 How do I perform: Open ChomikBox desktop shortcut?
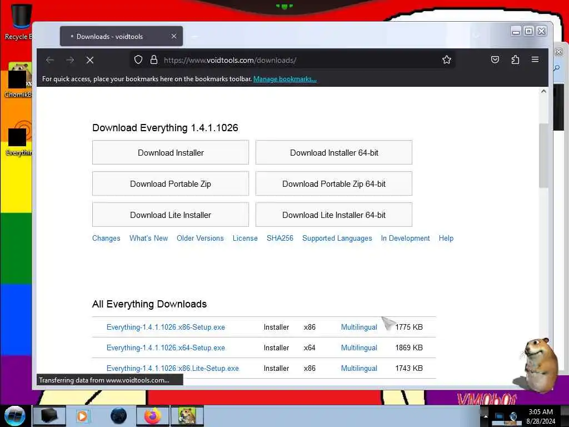pos(18,80)
